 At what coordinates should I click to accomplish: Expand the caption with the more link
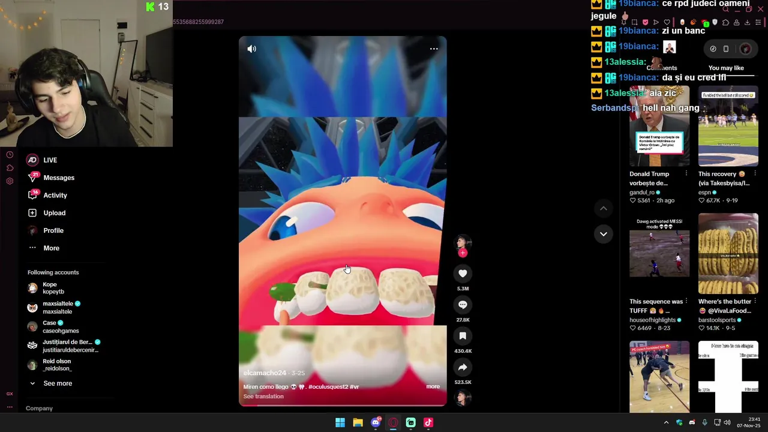pos(433,386)
